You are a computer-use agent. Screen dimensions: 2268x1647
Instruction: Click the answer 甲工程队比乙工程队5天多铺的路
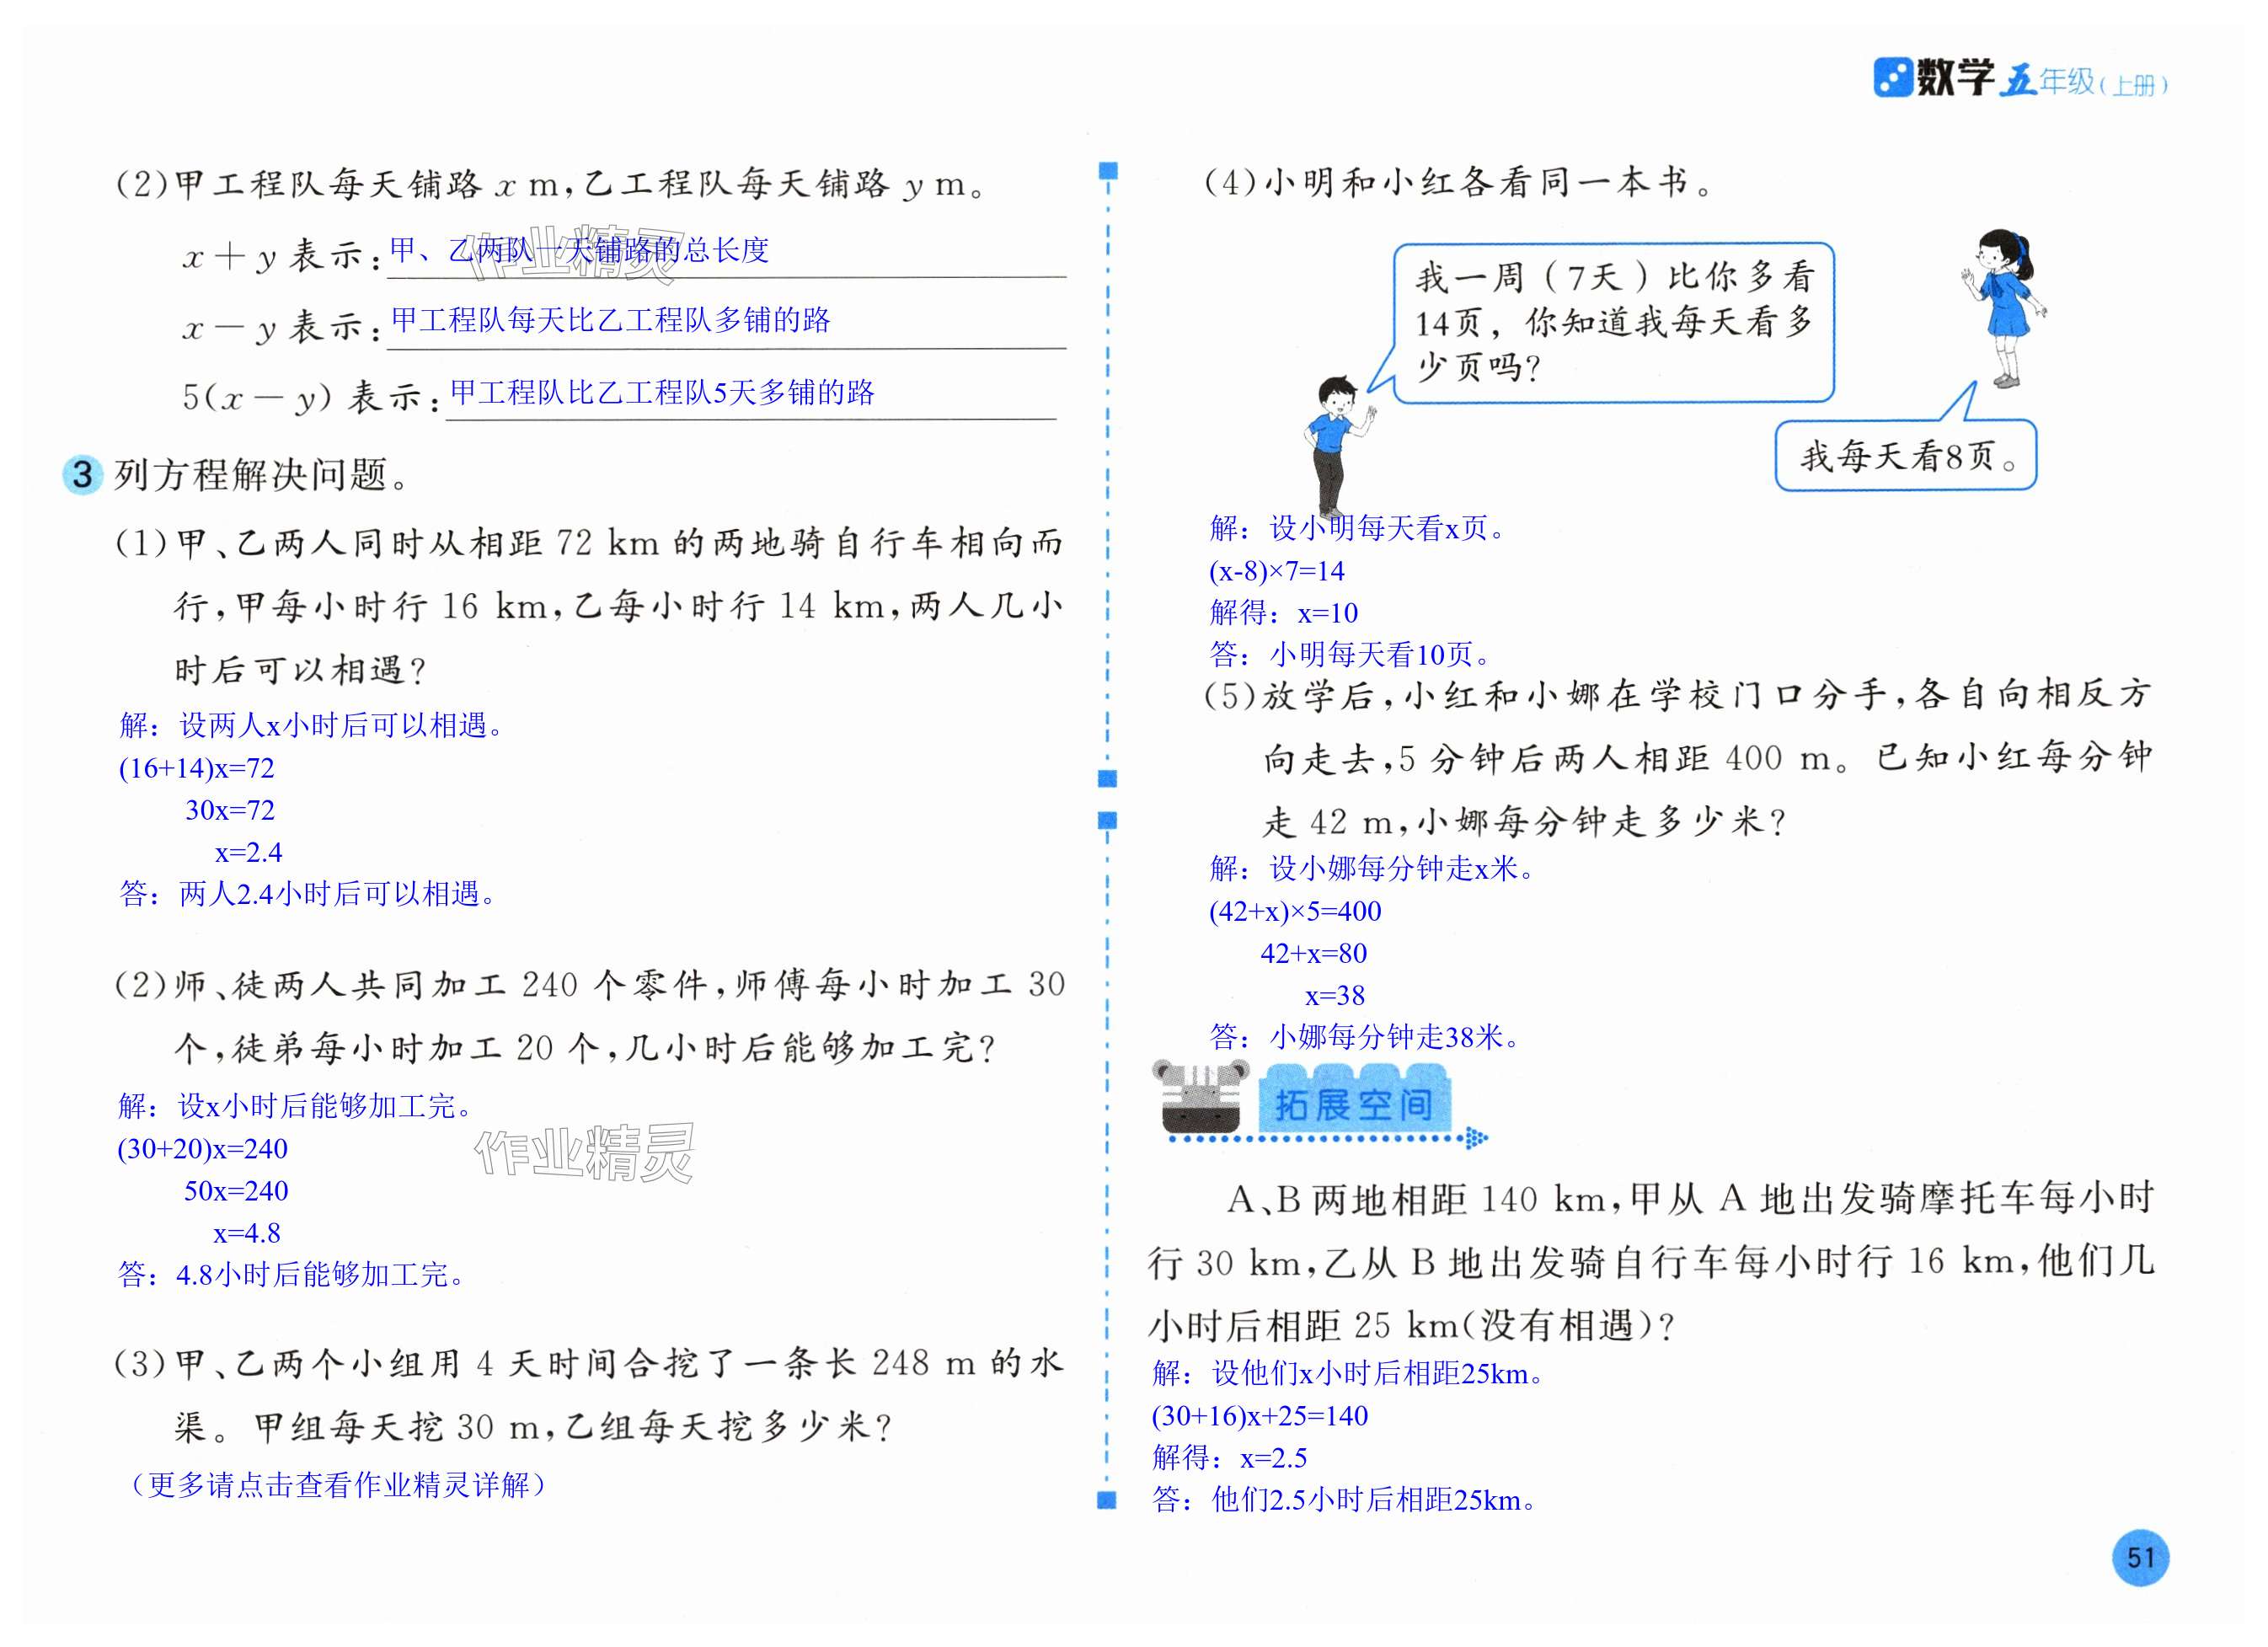[x=662, y=392]
